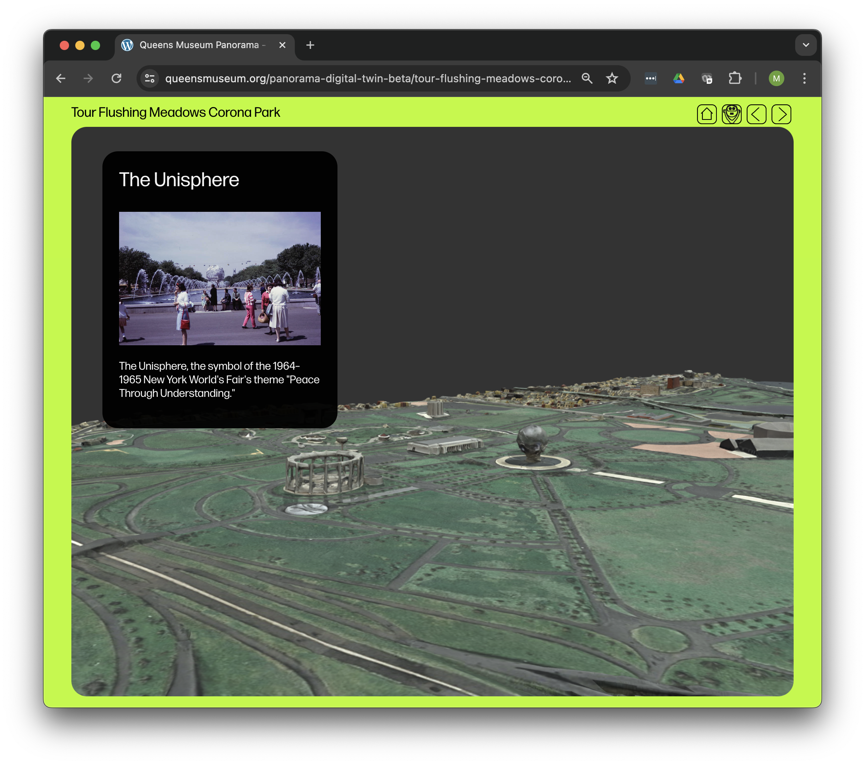865x765 pixels.
Task: Open site information icon in the address bar
Action: click(150, 78)
